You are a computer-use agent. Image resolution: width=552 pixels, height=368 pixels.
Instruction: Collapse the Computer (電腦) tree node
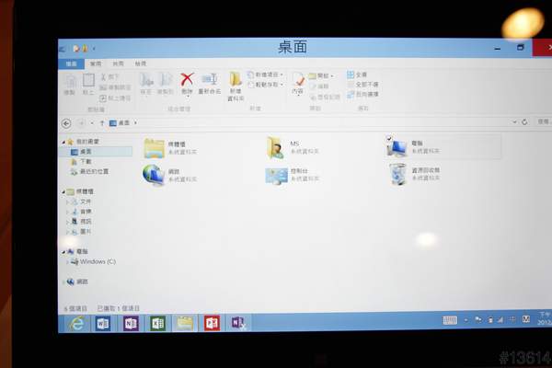63,252
